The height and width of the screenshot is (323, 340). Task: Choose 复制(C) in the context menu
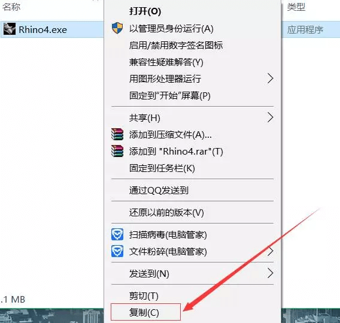[x=145, y=312]
